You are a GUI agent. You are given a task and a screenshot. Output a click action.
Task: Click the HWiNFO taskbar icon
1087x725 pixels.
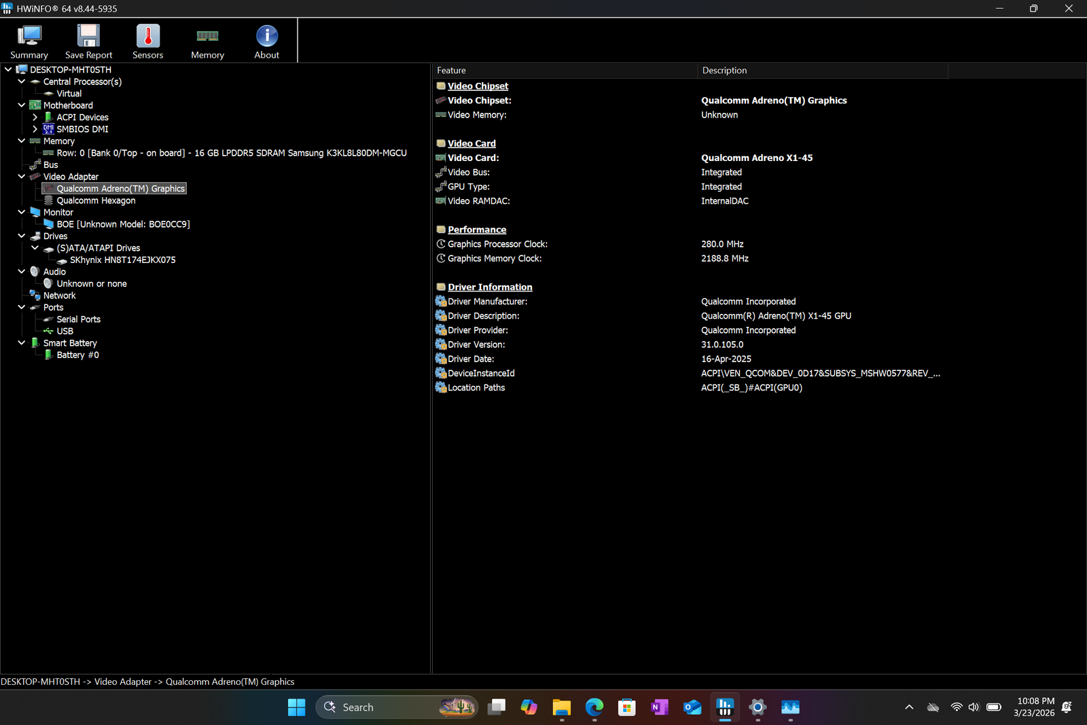coord(724,707)
